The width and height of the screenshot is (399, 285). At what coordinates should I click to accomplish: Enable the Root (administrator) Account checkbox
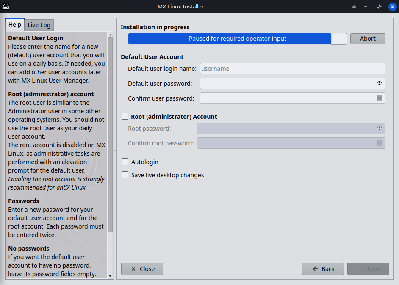pos(125,116)
